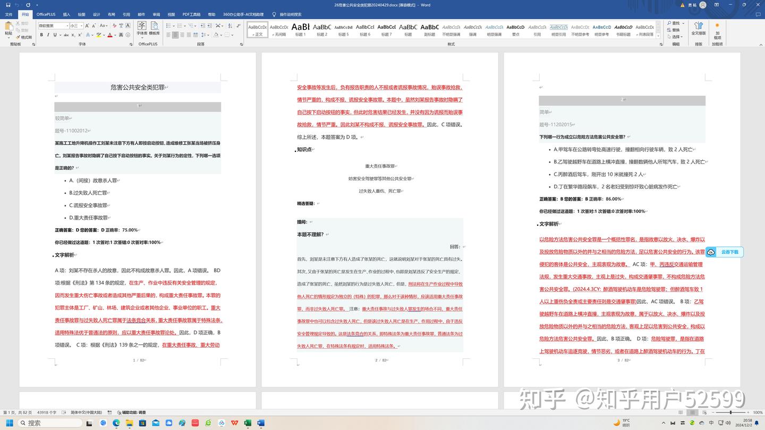Click the 100% zoom level indicator
765x430 pixels.
(758, 412)
